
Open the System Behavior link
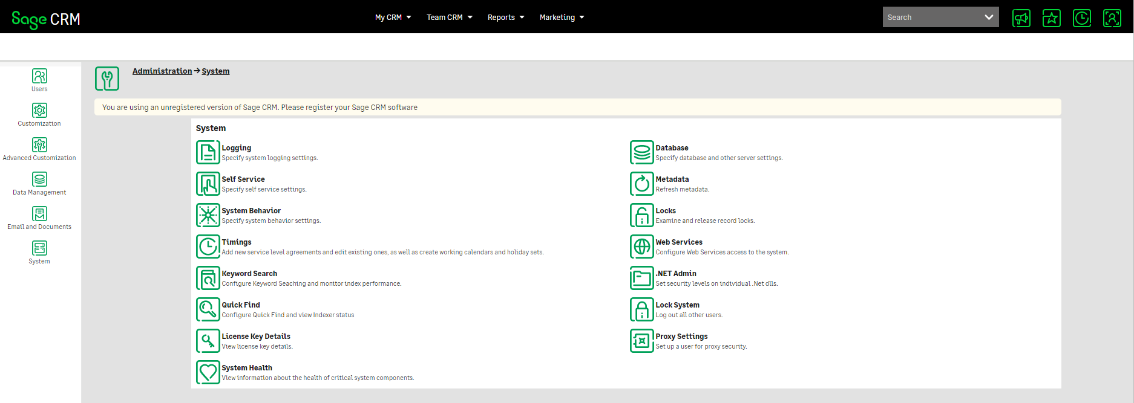pos(251,211)
